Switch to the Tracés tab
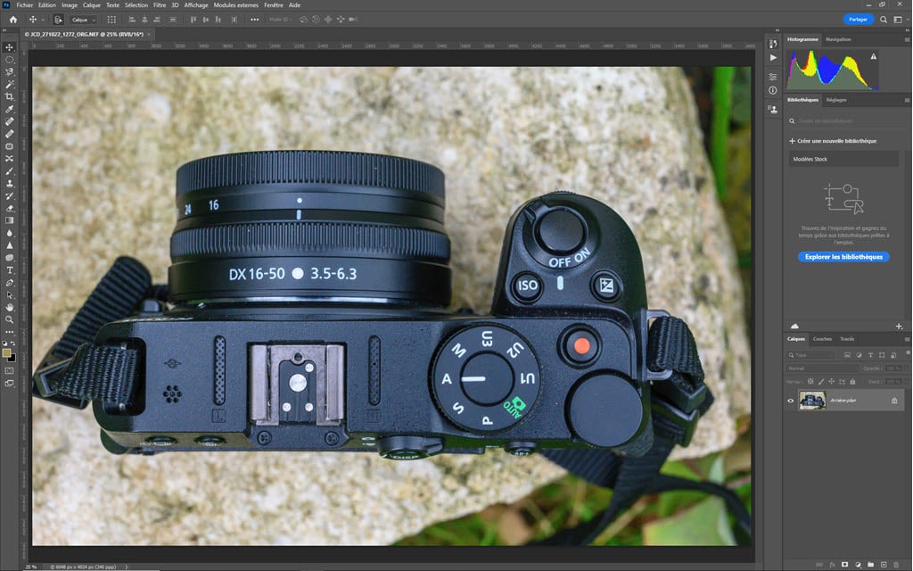Screen dimensions: 913x571 click(847, 339)
